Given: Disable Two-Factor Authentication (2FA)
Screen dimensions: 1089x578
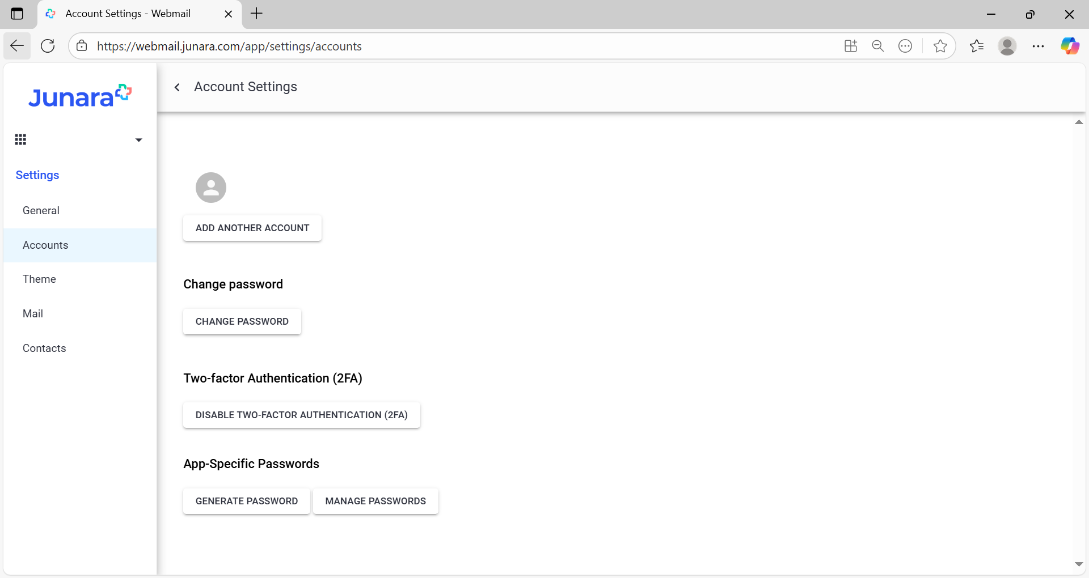Looking at the screenshot, I should pyautogui.click(x=302, y=415).
